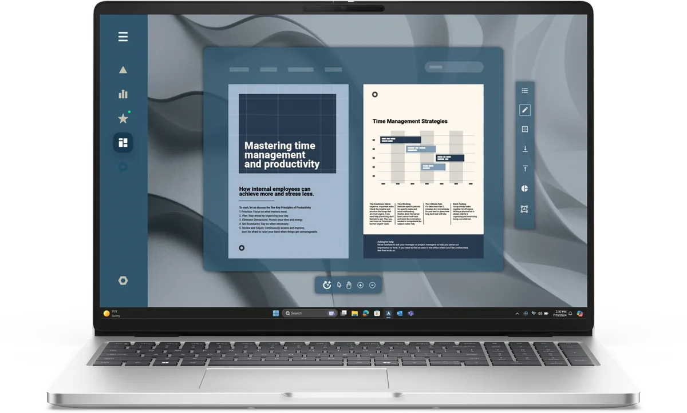Click the list icon in right toolbar
Viewport: 687px width, 413px height.
525,91
